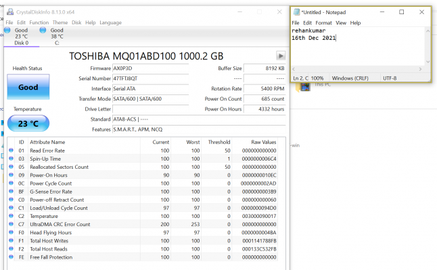The height and width of the screenshot is (270, 437).
Task: Open the Language menu
Action: click(111, 22)
